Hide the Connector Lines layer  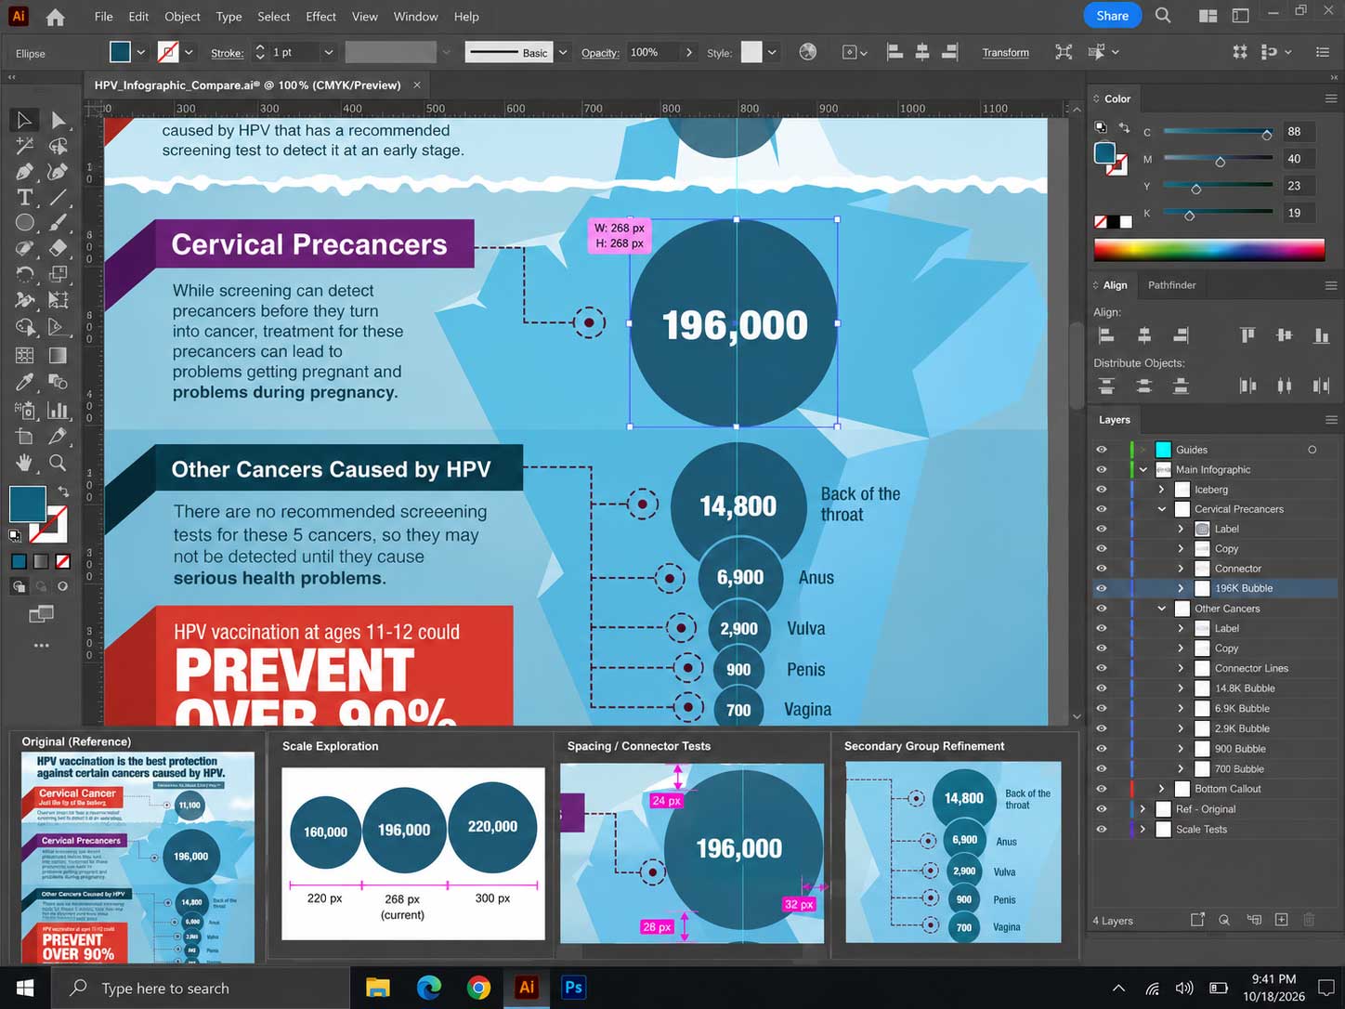[1102, 668]
